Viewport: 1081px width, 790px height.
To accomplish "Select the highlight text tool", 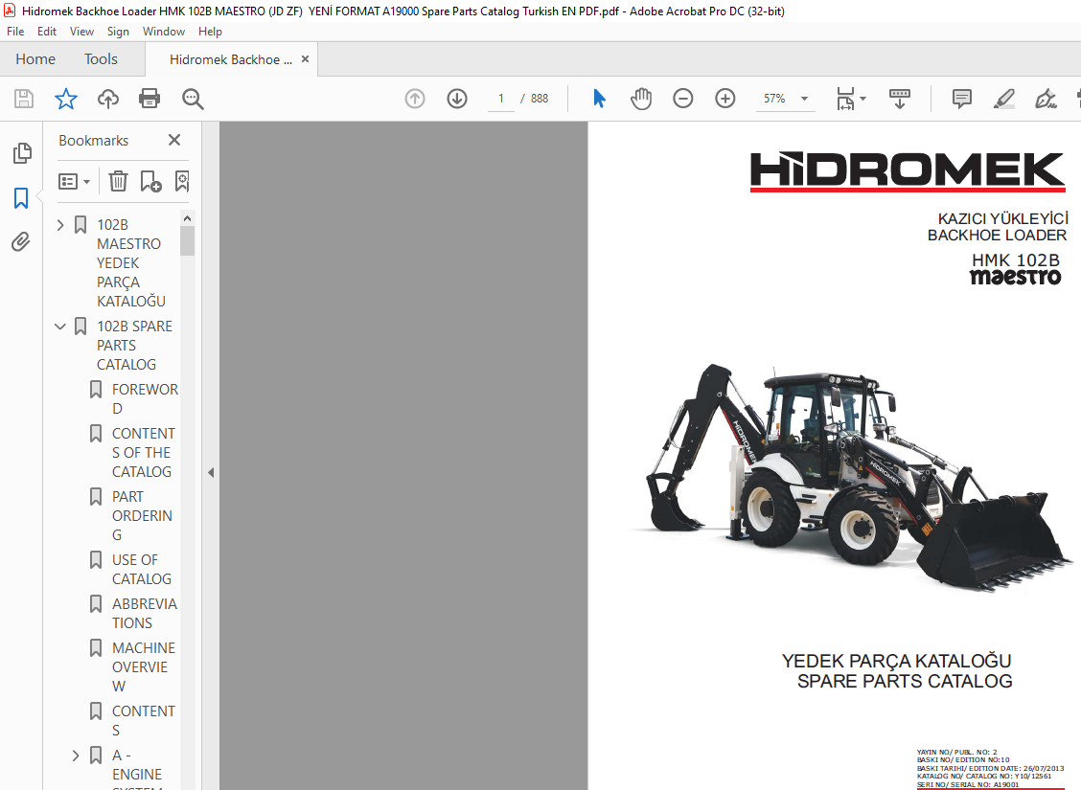I will (1003, 100).
